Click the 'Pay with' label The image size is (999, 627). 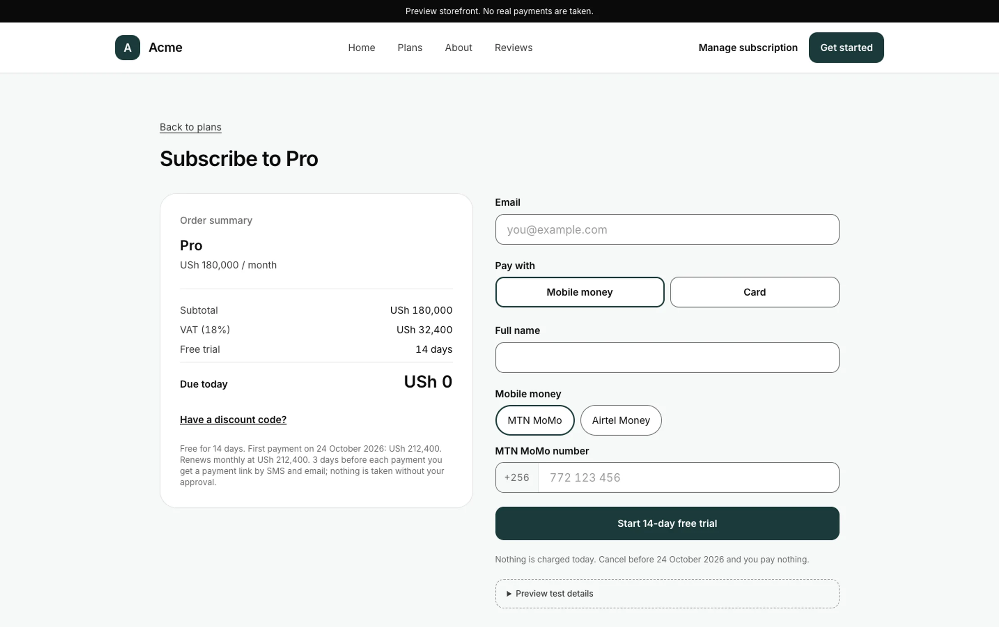point(515,266)
